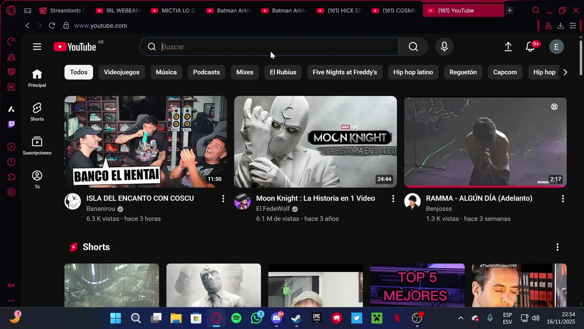
Task: Select the Podcasts filter chip
Action: [x=206, y=72]
